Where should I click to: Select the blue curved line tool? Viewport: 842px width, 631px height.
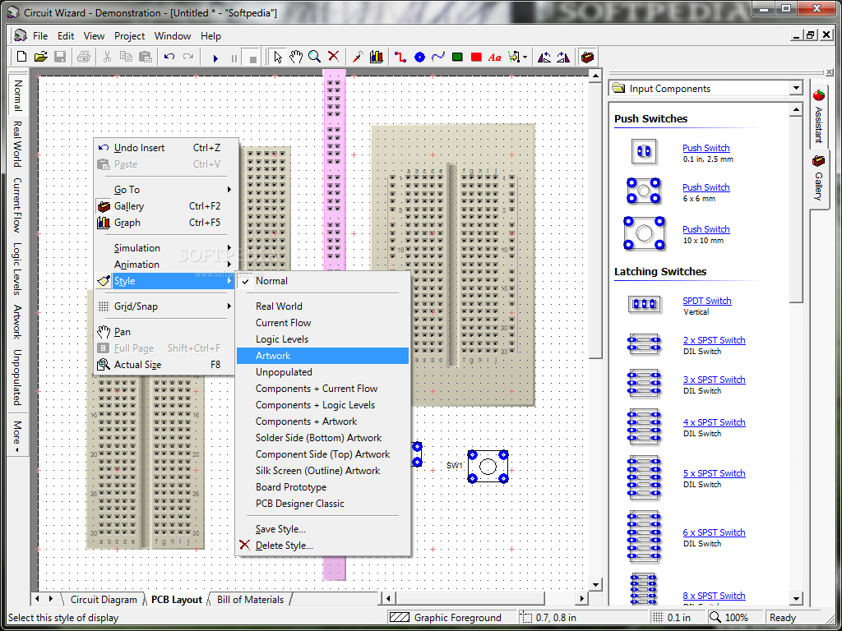pyautogui.click(x=438, y=57)
